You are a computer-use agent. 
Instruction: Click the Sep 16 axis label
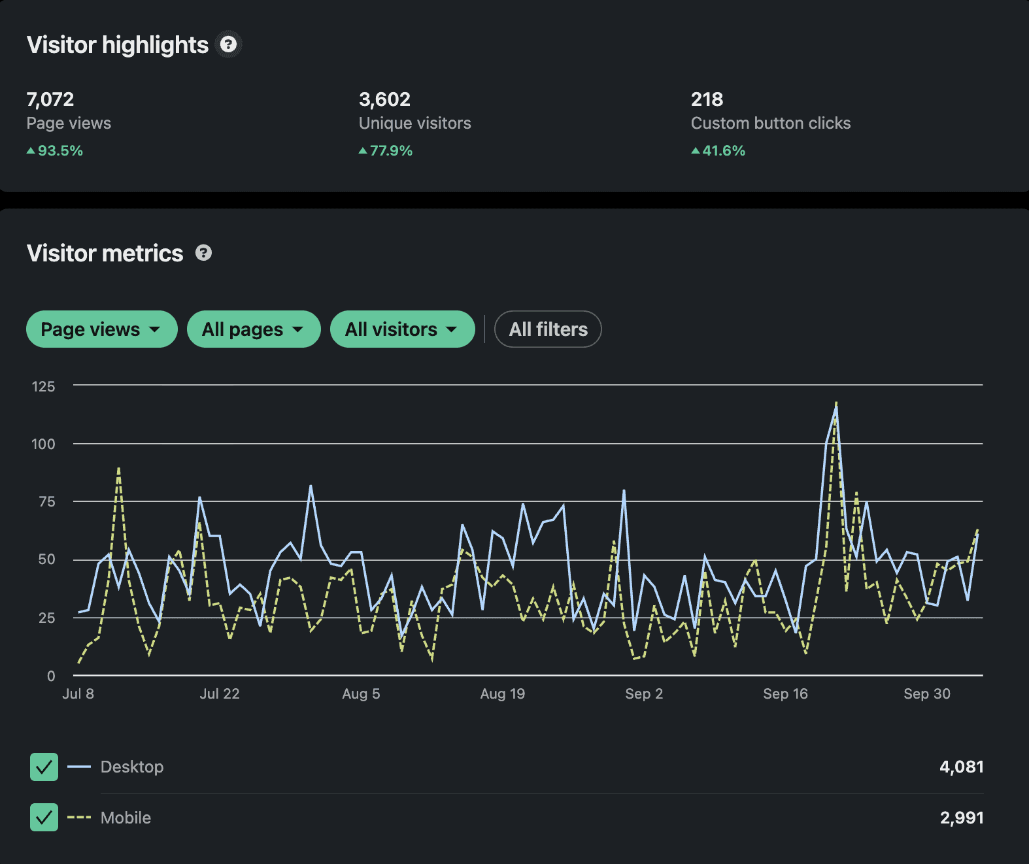[x=785, y=693]
